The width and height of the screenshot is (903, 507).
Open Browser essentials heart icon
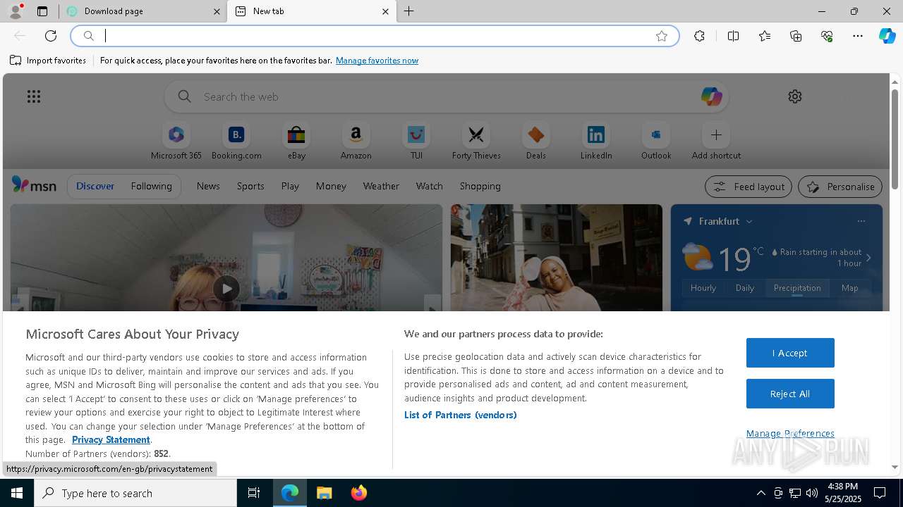(x=827, y=36)
